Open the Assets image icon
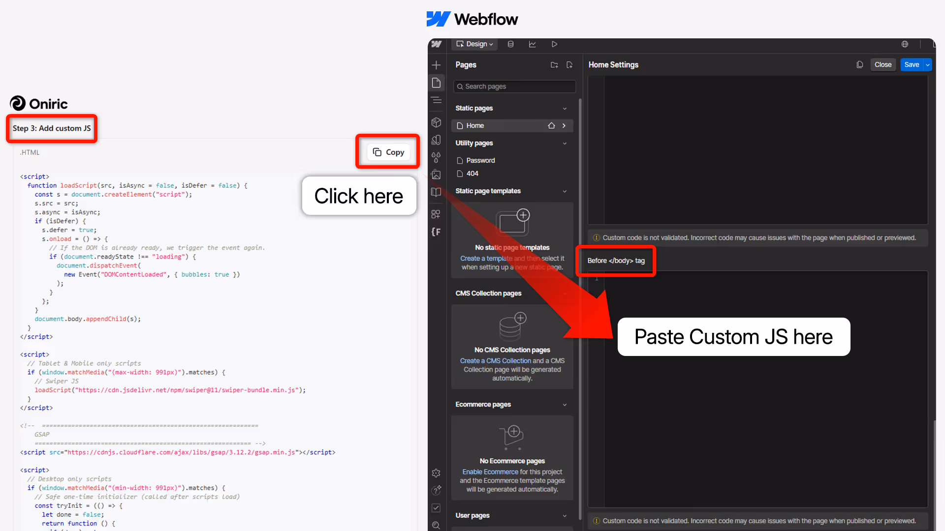The image size is (945, 531). pos(436,175)
